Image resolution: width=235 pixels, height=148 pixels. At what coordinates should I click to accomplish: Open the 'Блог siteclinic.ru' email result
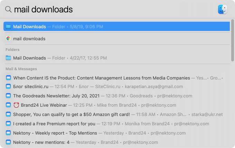116,86
